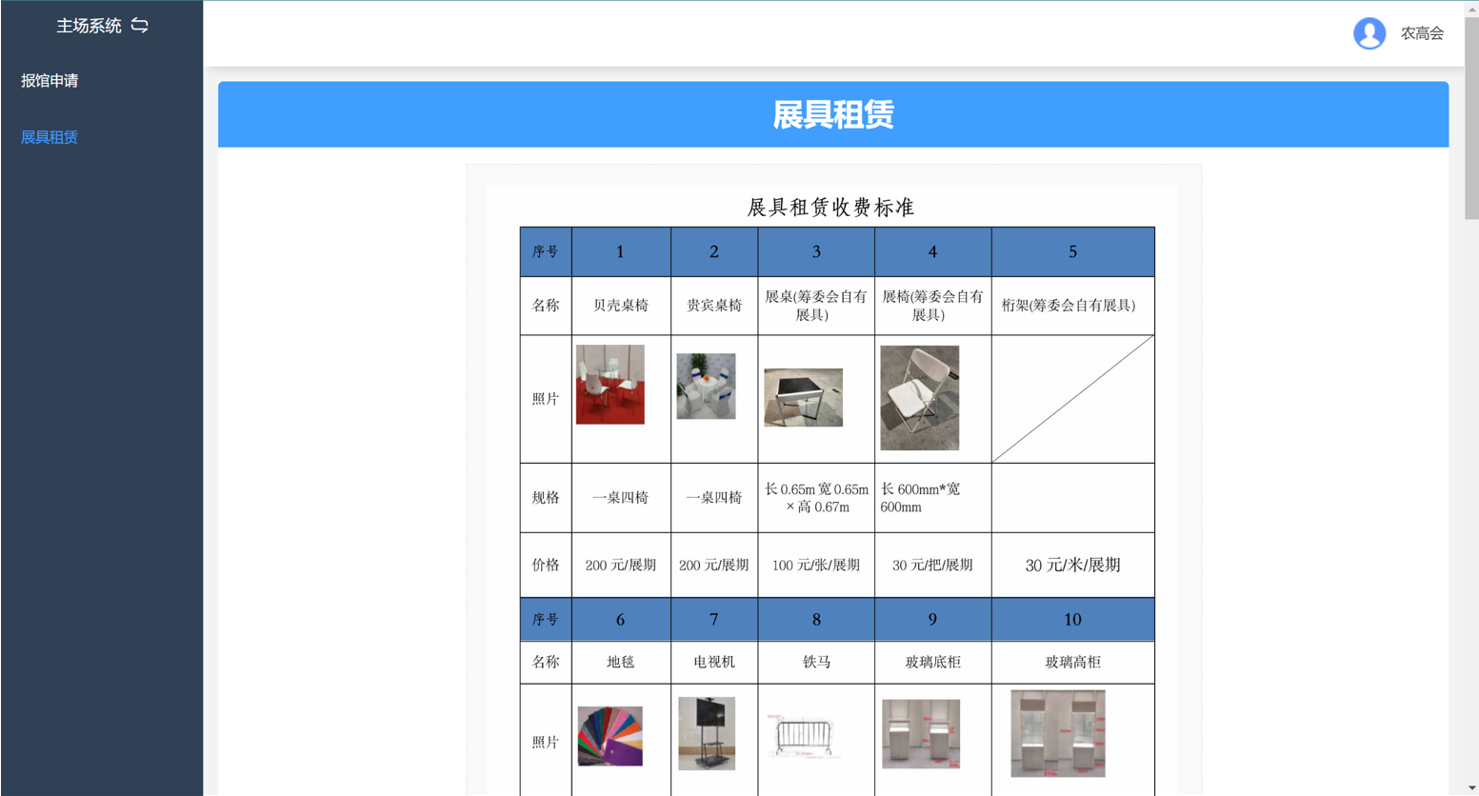Click the user avatar icon
This screenshot has height=796, width=1479.
(x=1369, y=33)
